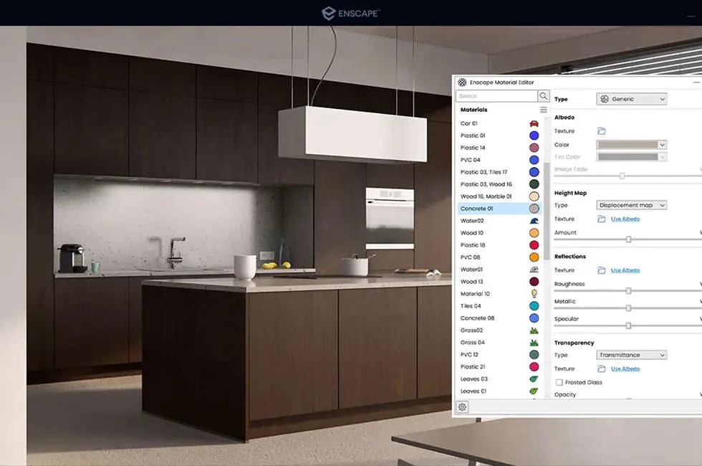
Task: Select the Concrete 01 material row
Action: coord(499,209)
